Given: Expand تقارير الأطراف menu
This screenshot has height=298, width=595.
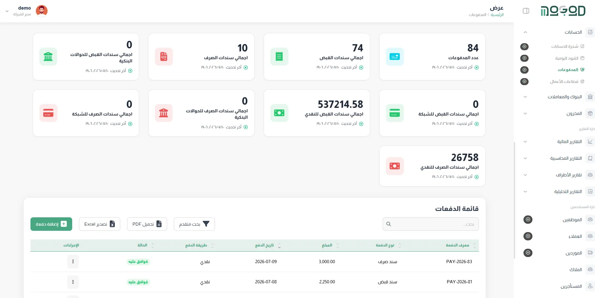Looking at the screenshot, I should [x=525, y=175].
